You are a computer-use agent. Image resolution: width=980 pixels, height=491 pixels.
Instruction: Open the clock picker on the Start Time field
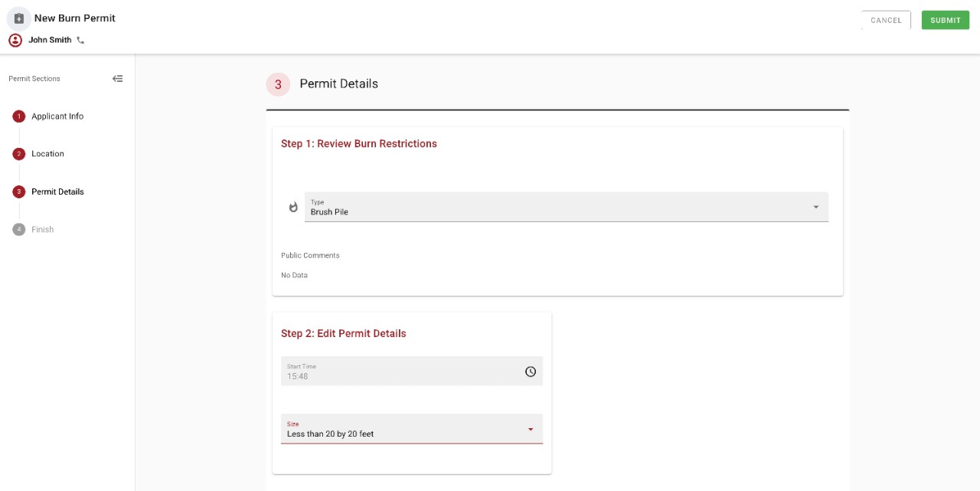point(530,371)
